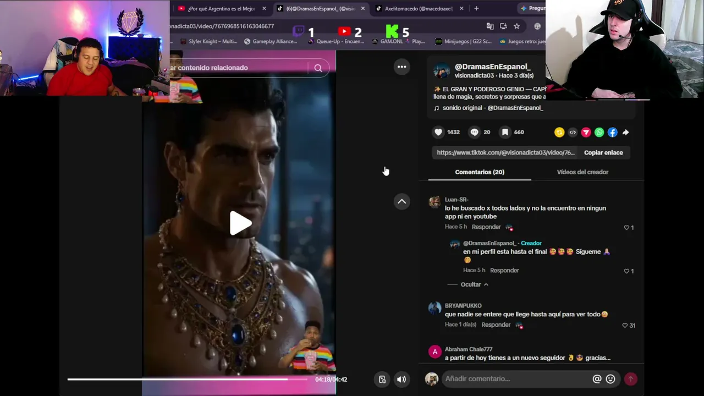Click the translate page icon in address bar
Image resolution: width=704 pixels, height=396 pixels.
490,26
